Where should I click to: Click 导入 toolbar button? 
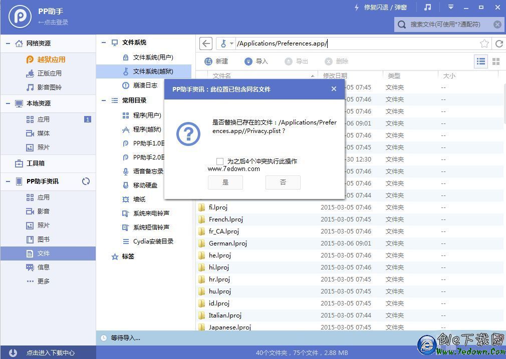pyautogui.click(x=257, y=61)
